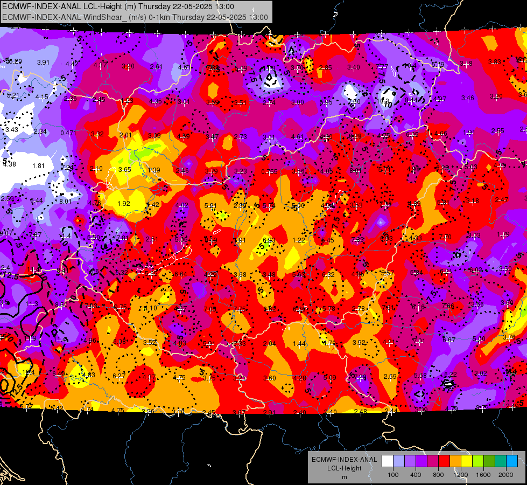Image resolution: width=527 pixels, height=485 pixels.
Task: Select the white legend color swatch
Action: (388, 461)
